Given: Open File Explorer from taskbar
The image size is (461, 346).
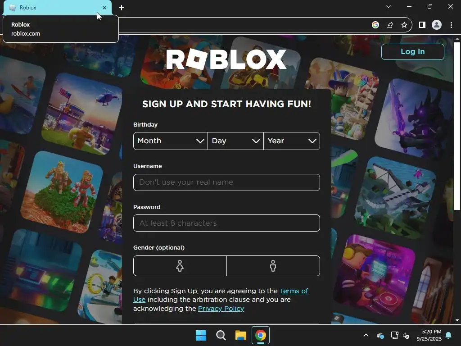Looking at the screenshot, I should [x=240, y=335].
